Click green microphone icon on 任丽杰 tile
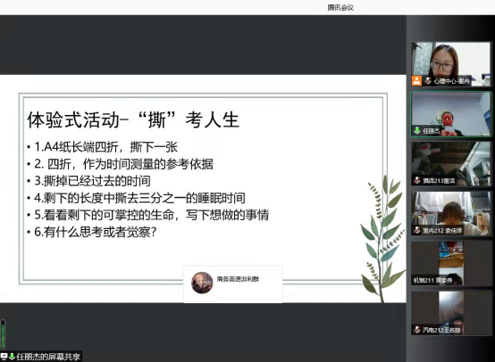 click(417, 130)
